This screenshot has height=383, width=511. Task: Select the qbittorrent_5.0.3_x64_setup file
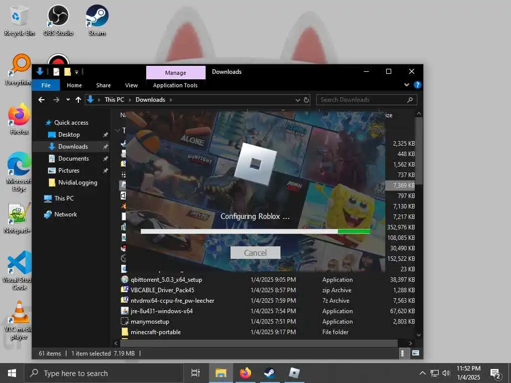point(166,280)
